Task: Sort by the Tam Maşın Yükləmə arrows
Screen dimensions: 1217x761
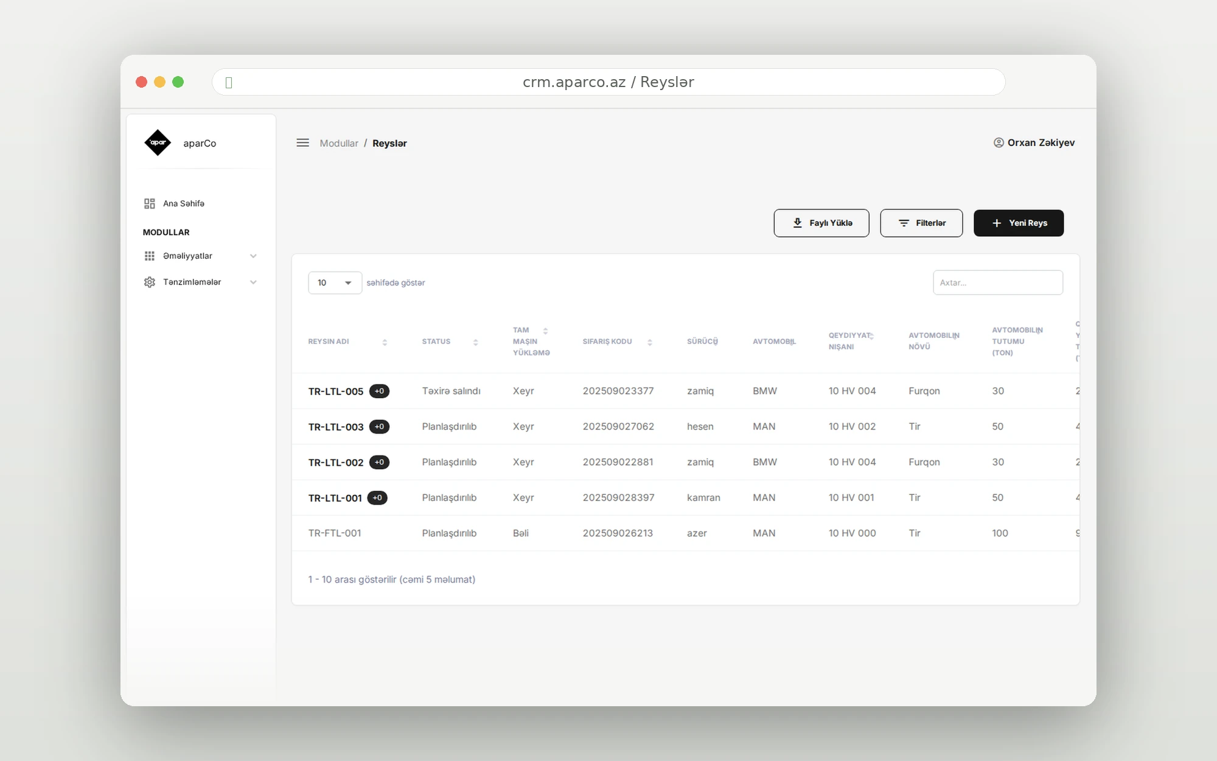Action: pos(545,331)
